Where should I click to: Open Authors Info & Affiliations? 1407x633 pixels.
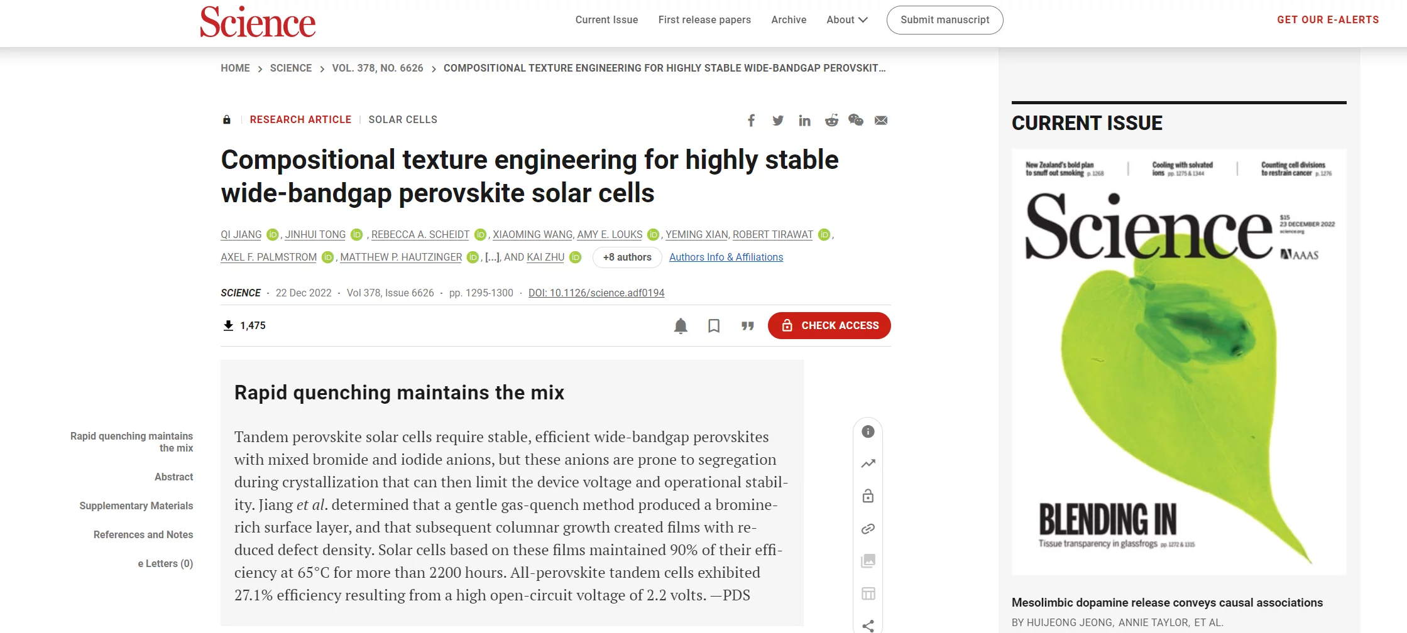(x=726, y=257)
